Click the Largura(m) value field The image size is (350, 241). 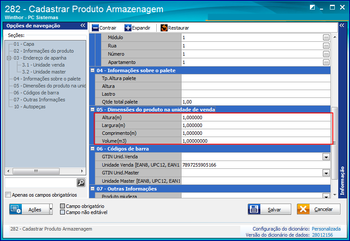pyautogui.click(x=256, y=125)
